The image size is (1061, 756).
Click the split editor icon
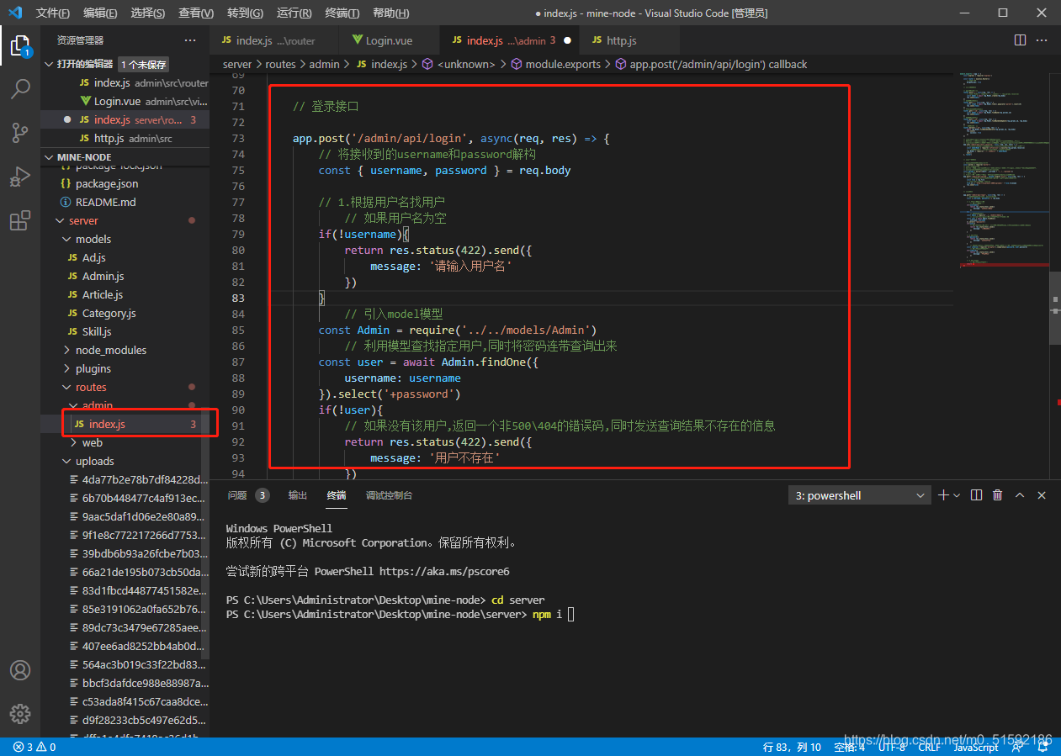coord(1020,40)
